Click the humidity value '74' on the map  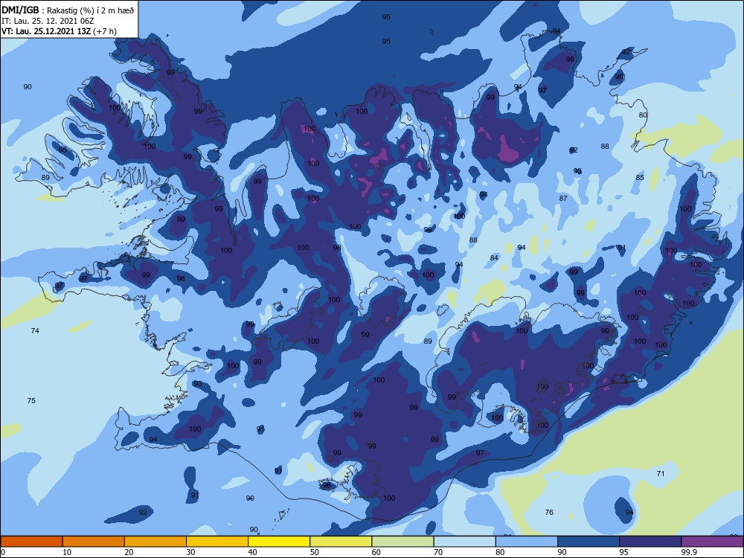pyautogui.click(x=35, y=331)
